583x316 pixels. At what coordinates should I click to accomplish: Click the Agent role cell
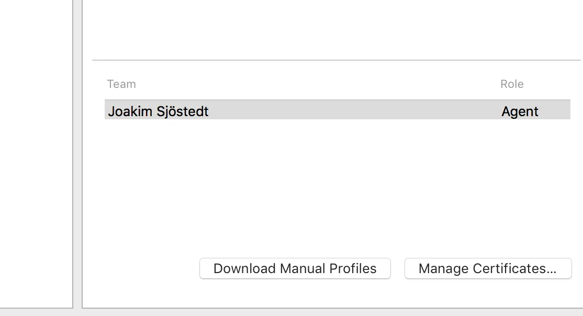520,111
